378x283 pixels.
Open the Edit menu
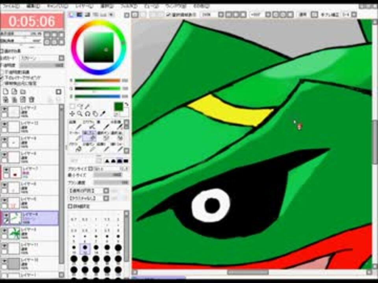point(33,7)
